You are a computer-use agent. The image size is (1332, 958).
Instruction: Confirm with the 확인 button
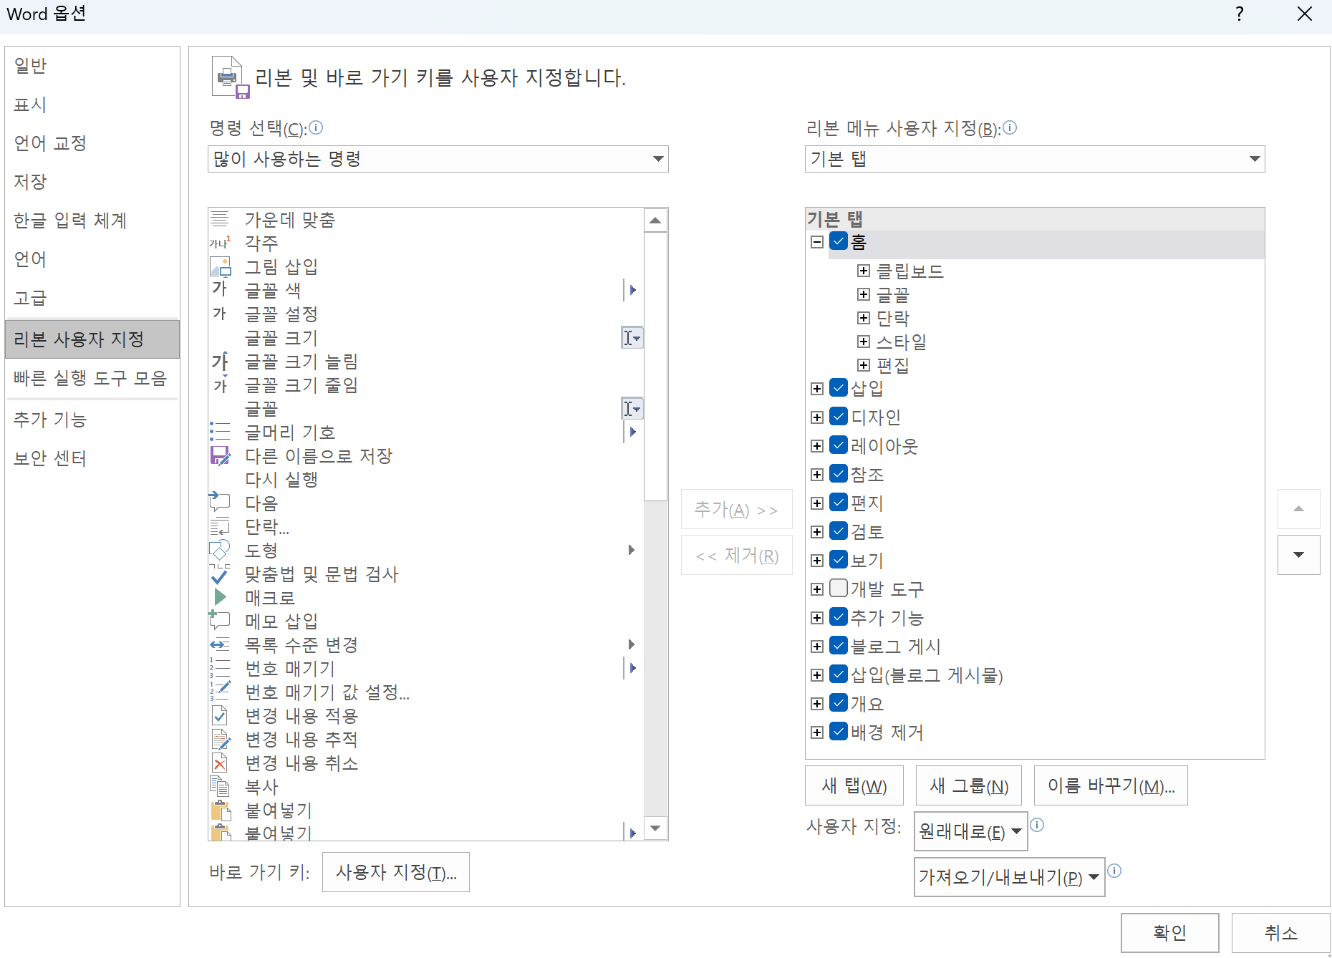coord(1170,933)
